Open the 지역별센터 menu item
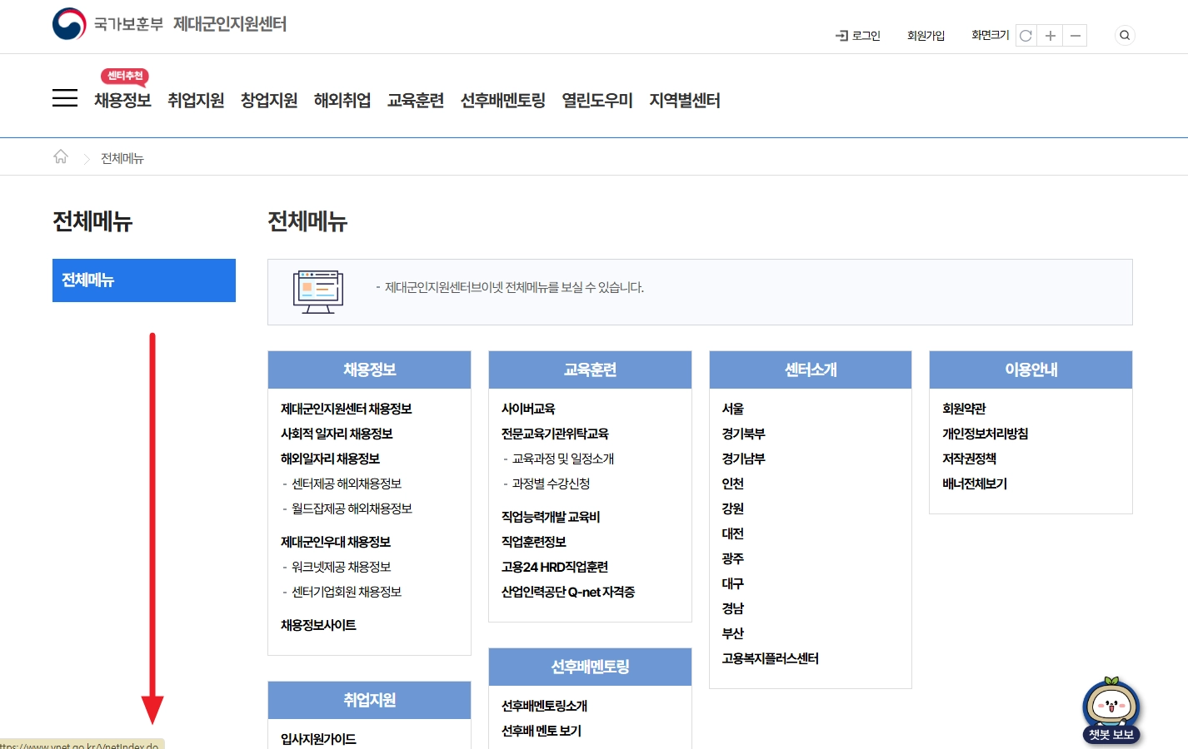Image resolution: width=1188 pixels, height=749 pixels. pos(684,101)
